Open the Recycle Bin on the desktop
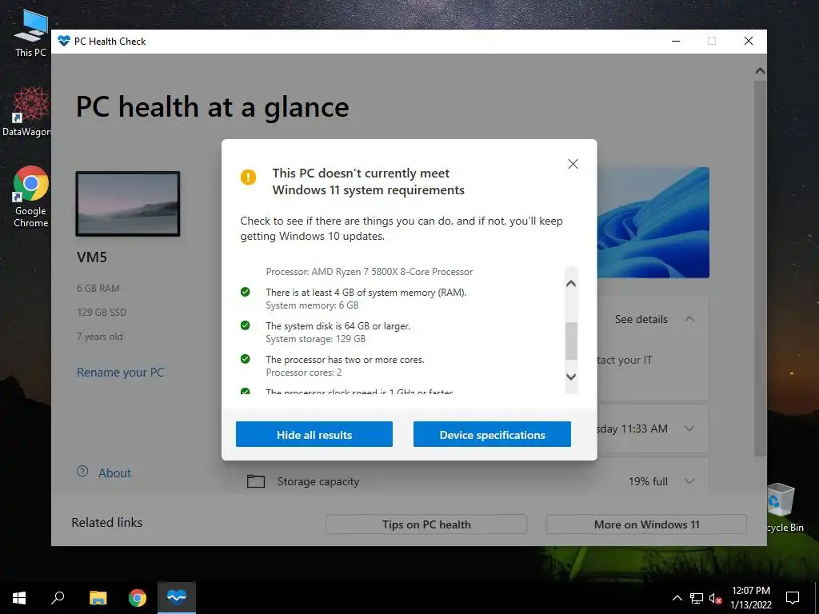This screenshot has height=614, width=819. 782,507
